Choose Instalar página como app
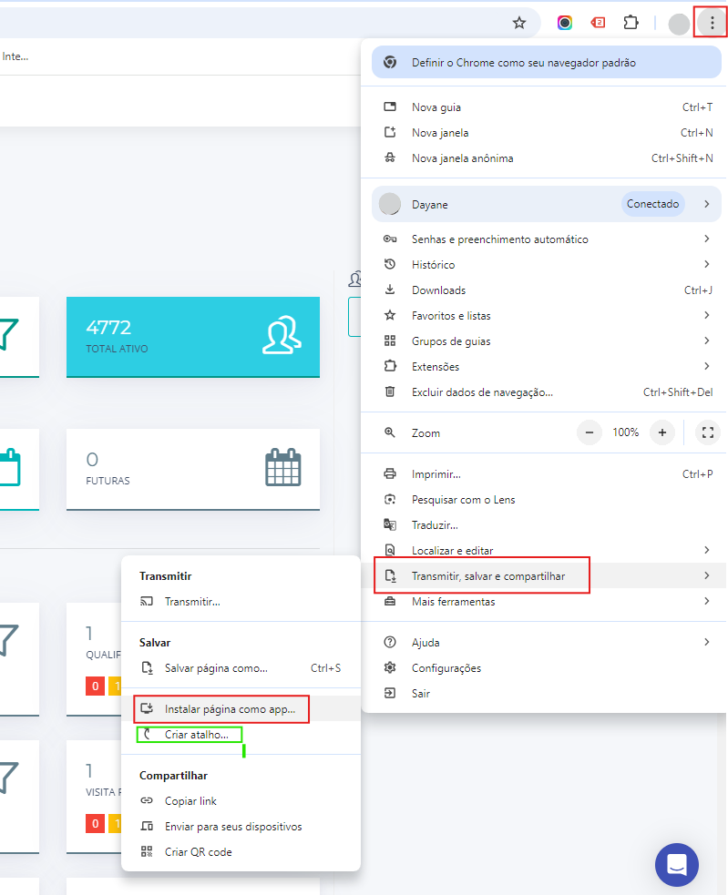Viewport: 728px width, 895px height. [230, 709]
